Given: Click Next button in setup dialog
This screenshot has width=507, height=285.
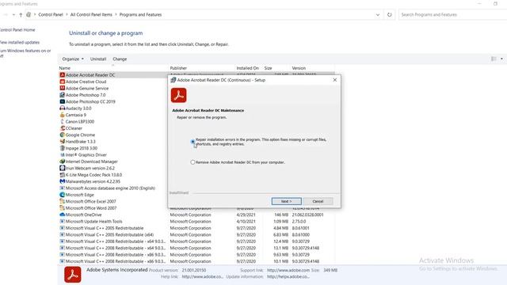Looking at the screenshot, I should [287, 201].
